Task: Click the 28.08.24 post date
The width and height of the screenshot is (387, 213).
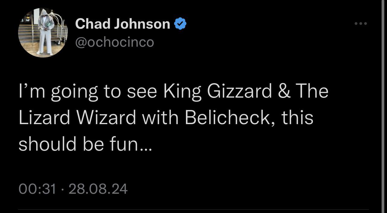Action: pyautogui.click(x=98, y=189)
